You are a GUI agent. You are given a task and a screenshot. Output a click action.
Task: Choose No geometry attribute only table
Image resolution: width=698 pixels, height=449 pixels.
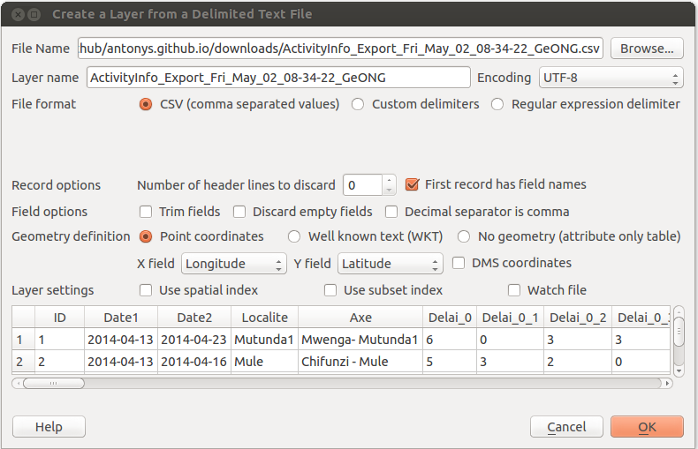tap(464, 236)
